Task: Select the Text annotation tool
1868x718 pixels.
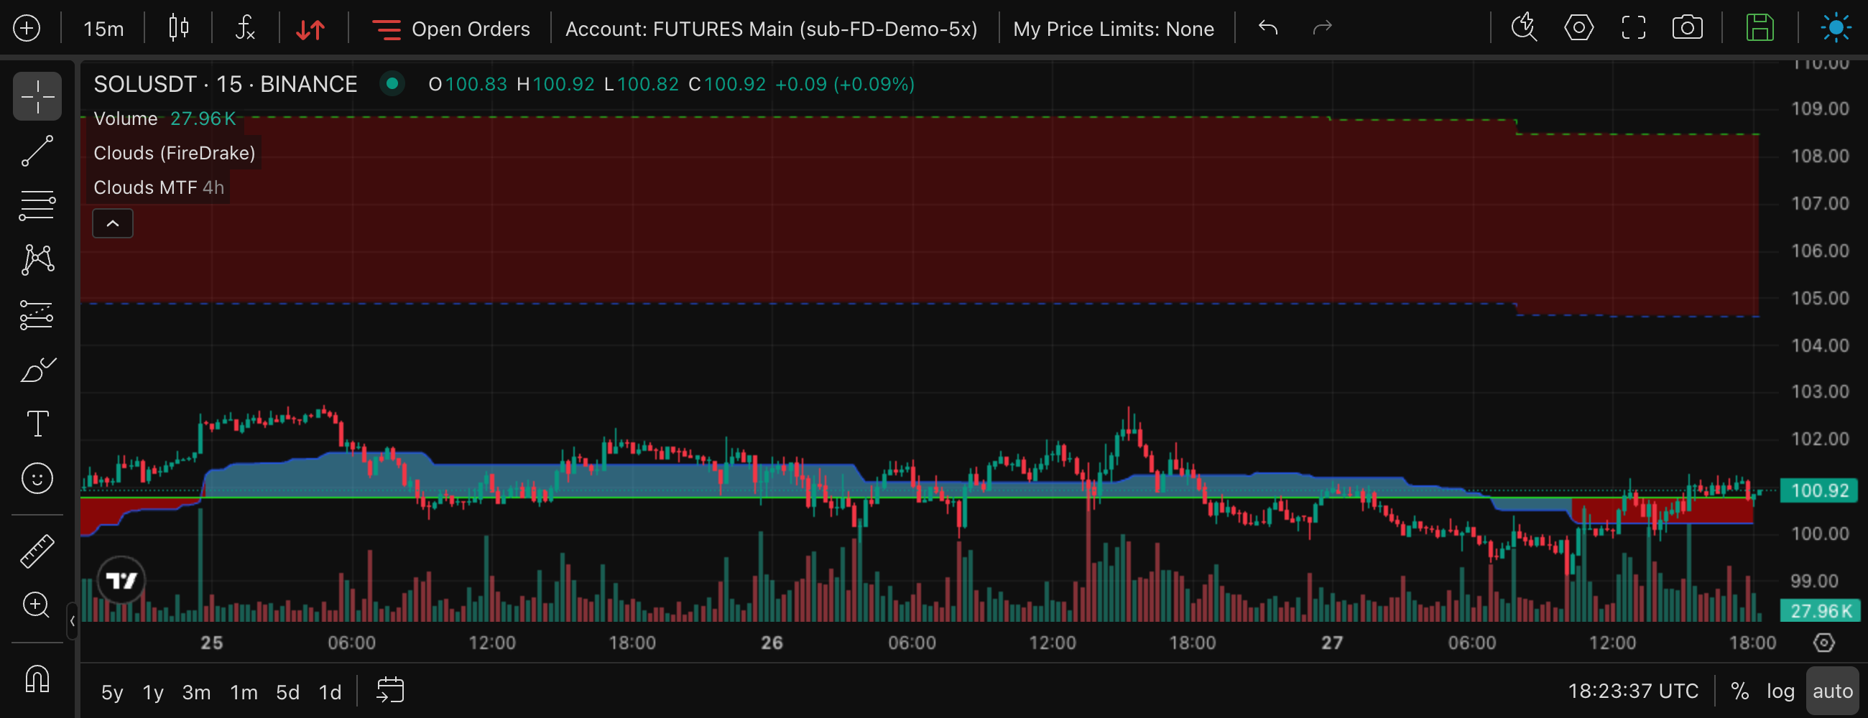Action: tap(37, 424)
